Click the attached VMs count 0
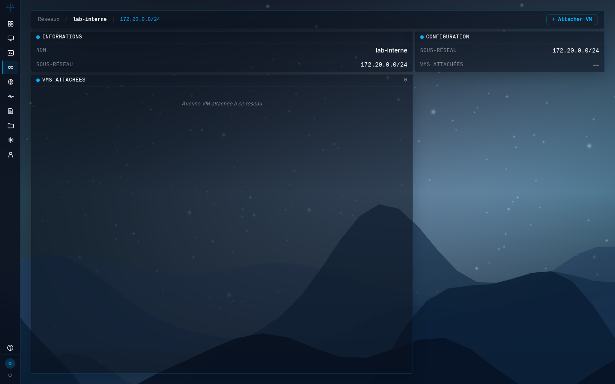Image resolution: width=615 pixels, height=384 pixels. (x=405, y=80)
